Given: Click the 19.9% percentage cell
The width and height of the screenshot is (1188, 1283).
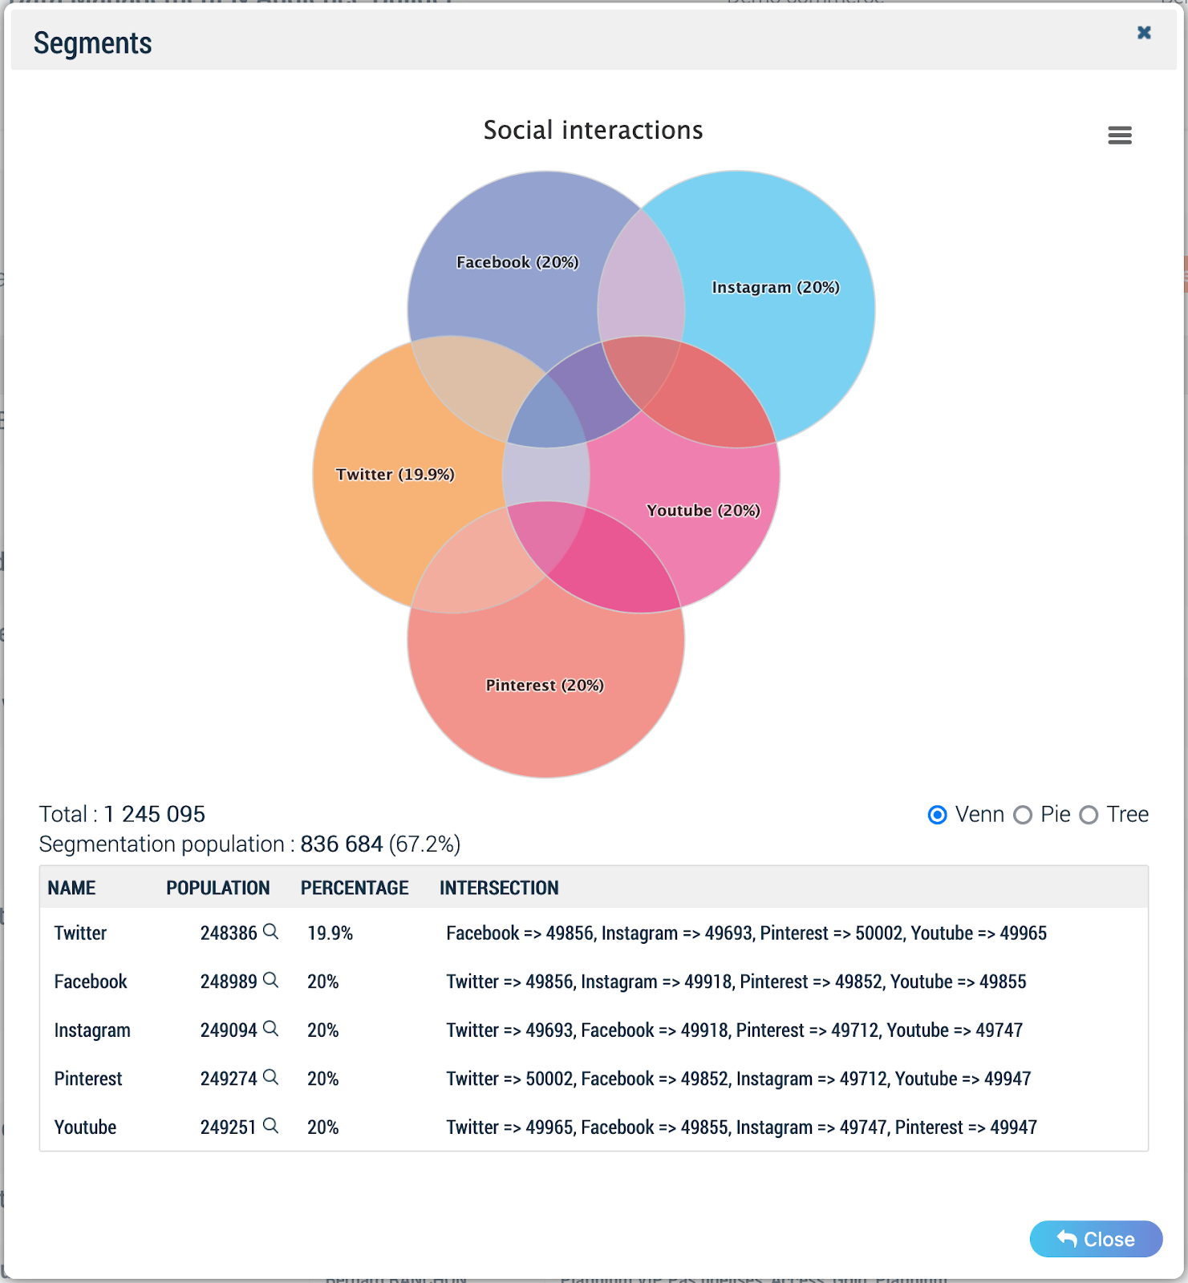Looking at the screenshot, I should (x=330, y=933).
